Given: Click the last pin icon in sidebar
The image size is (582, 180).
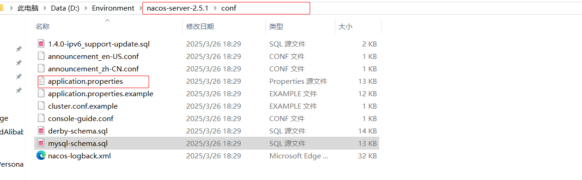Looking at the screenshot, I should [x=18, y=90].
